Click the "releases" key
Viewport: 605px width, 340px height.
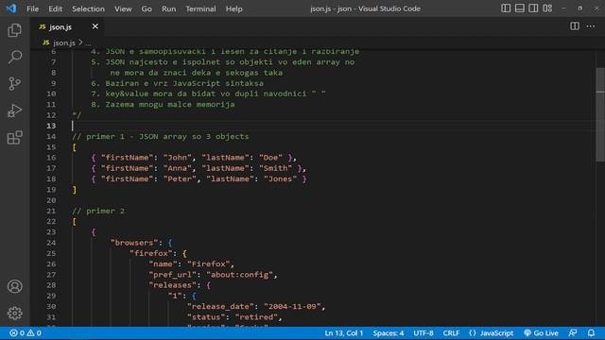[173, 285]
